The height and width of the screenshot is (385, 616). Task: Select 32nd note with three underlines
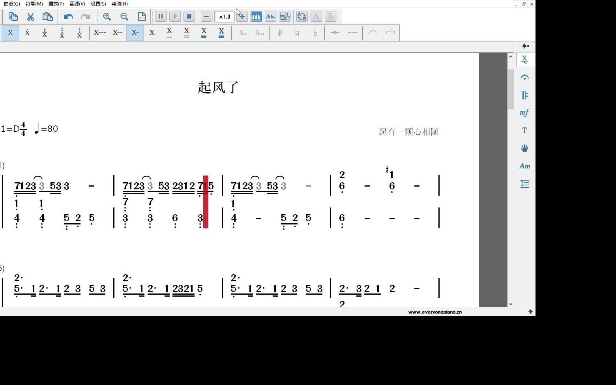204,33
